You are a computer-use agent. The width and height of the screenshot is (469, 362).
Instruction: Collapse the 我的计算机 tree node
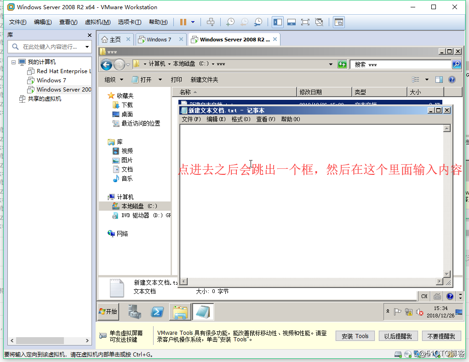[13, 62]
